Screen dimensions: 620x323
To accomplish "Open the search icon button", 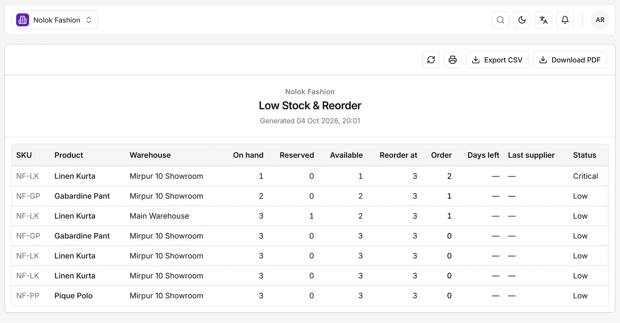I will pos(500,20).
